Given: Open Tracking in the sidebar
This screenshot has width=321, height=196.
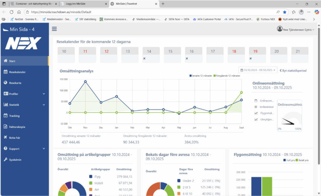Looking at the screenshot, I should [x=14, y=116].
